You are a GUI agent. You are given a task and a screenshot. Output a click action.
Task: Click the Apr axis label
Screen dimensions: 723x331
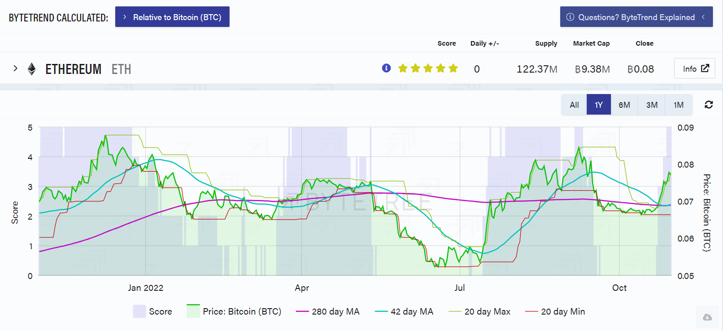pos(302,288)
